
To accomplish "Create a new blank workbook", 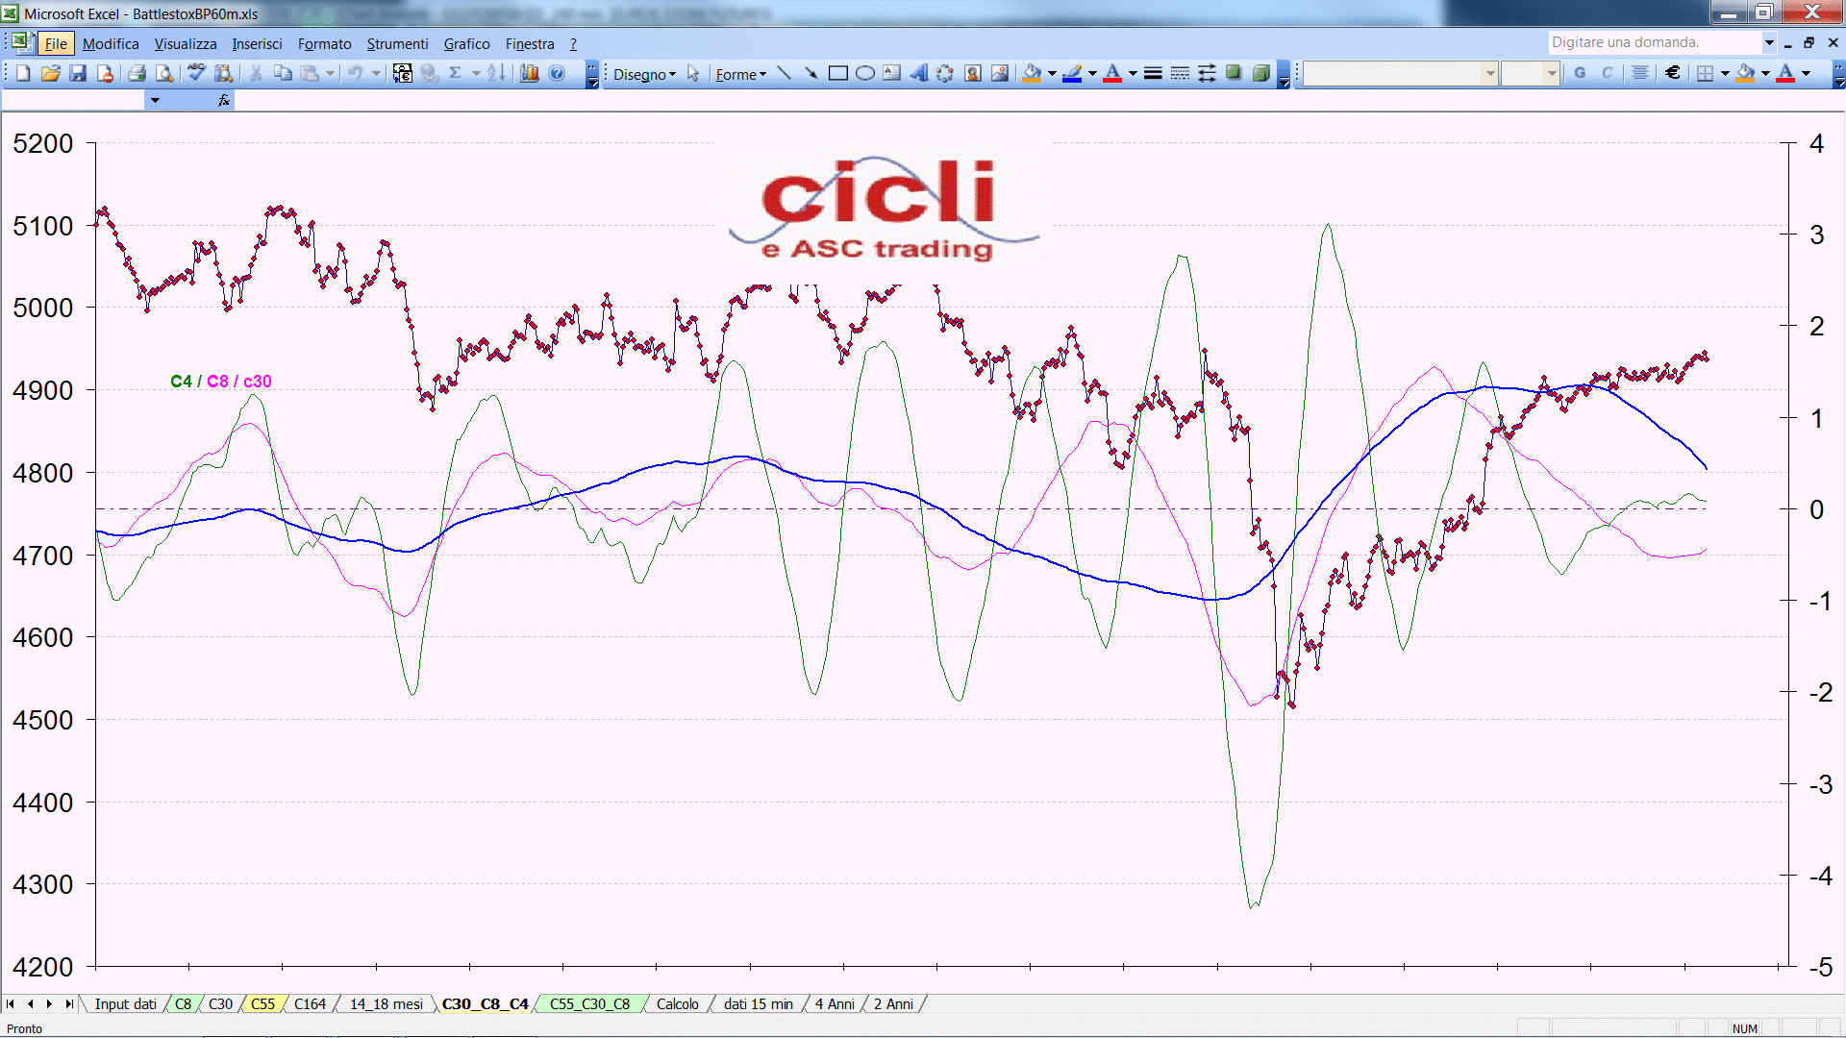I will (23, 73).
